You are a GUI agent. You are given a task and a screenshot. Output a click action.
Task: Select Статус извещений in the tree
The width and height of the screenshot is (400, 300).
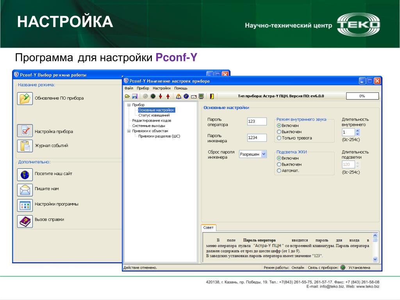click(154, 115)
